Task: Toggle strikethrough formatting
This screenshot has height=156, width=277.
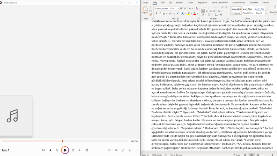Action: tap(170, 13)
